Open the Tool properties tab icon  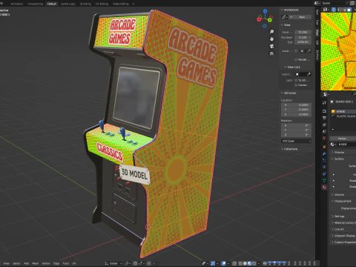[x=324, y=102]
